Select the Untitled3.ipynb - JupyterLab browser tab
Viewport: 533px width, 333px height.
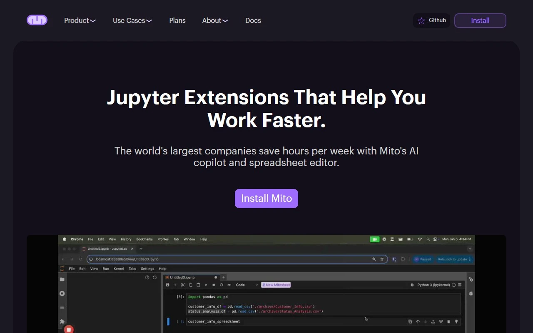109,249
